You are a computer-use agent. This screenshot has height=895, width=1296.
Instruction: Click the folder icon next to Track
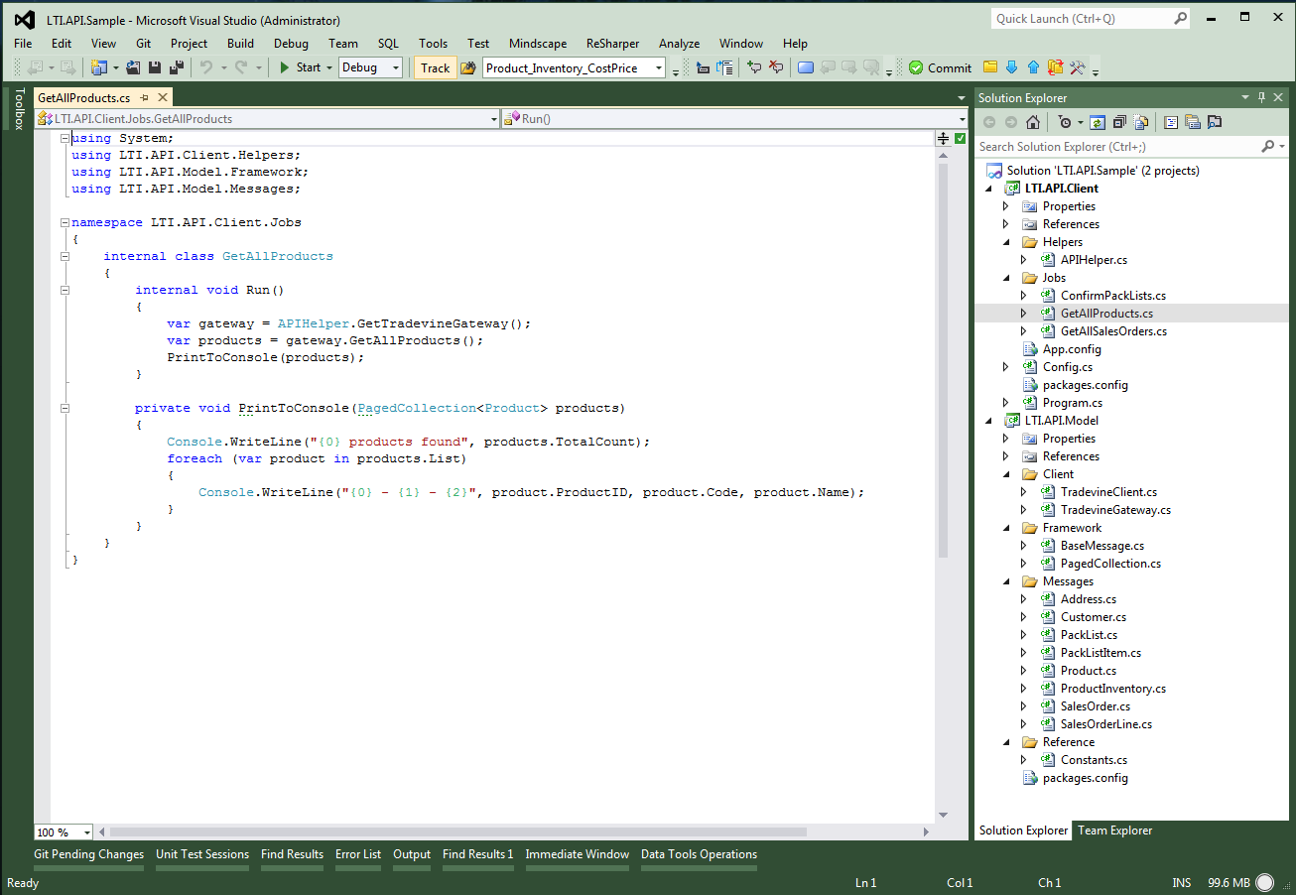pos(468,67)
